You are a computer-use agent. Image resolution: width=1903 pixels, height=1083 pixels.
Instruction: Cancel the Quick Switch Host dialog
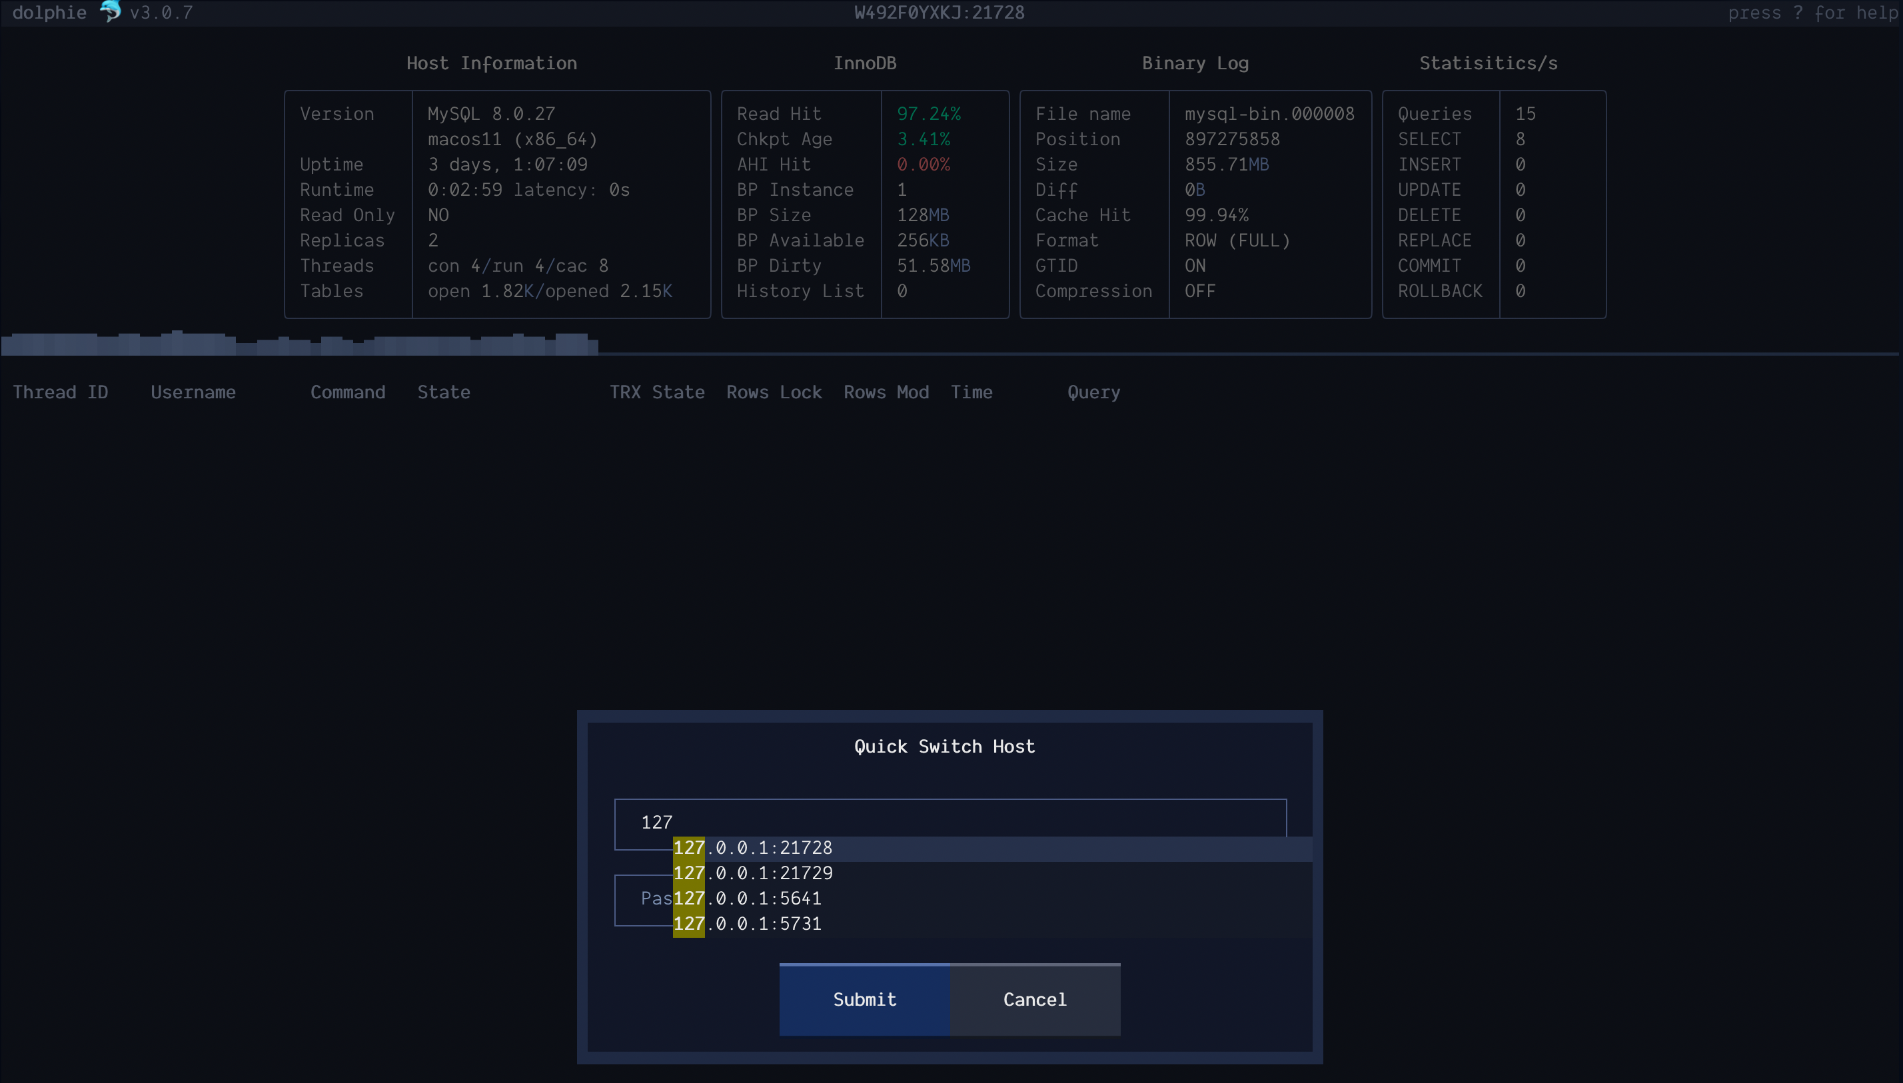[x=1035, y=999]
